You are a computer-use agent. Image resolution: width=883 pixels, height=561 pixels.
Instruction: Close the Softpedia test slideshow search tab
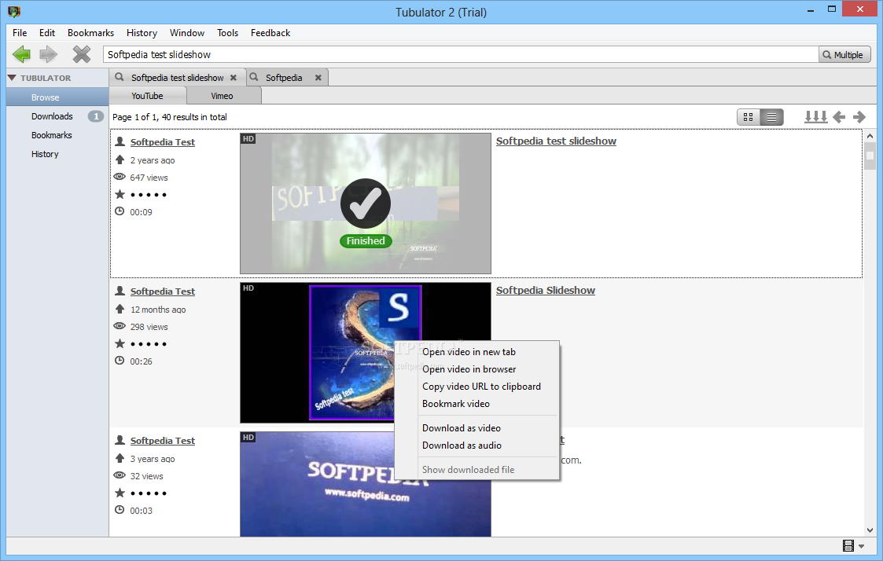click(x=234, y=78)
